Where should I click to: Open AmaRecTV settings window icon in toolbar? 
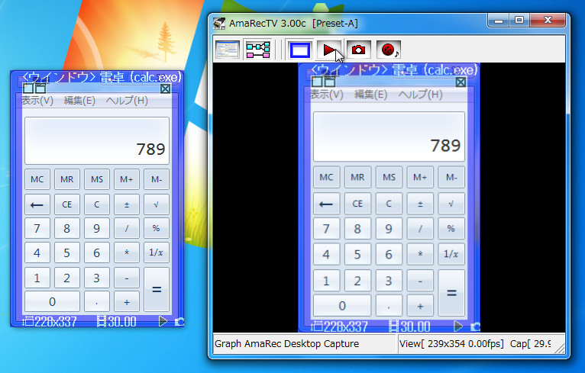(228, 50)
